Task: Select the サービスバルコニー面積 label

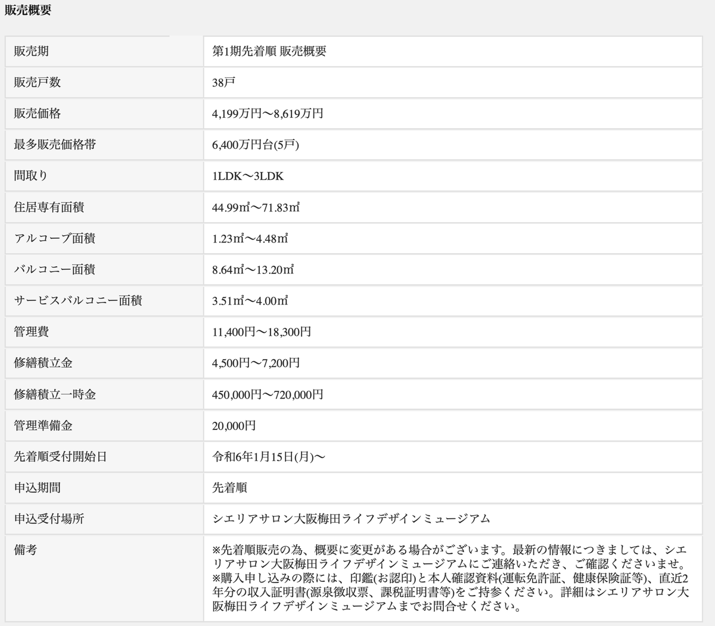Action: pos(78,300)
